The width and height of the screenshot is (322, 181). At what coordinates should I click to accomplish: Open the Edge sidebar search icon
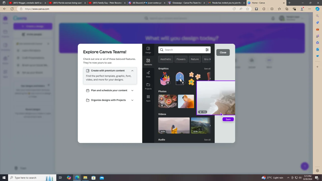[317, 16]
